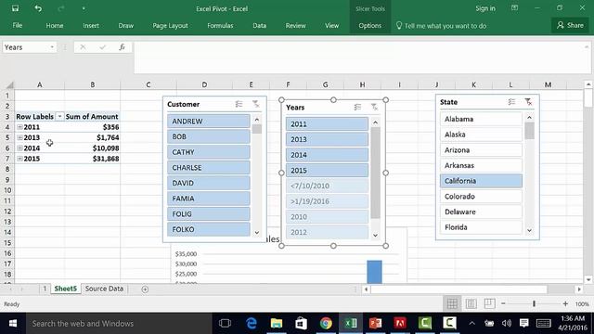Toggle multi-select on Customer slicer

pyautogui.click(x=239, y=104)
